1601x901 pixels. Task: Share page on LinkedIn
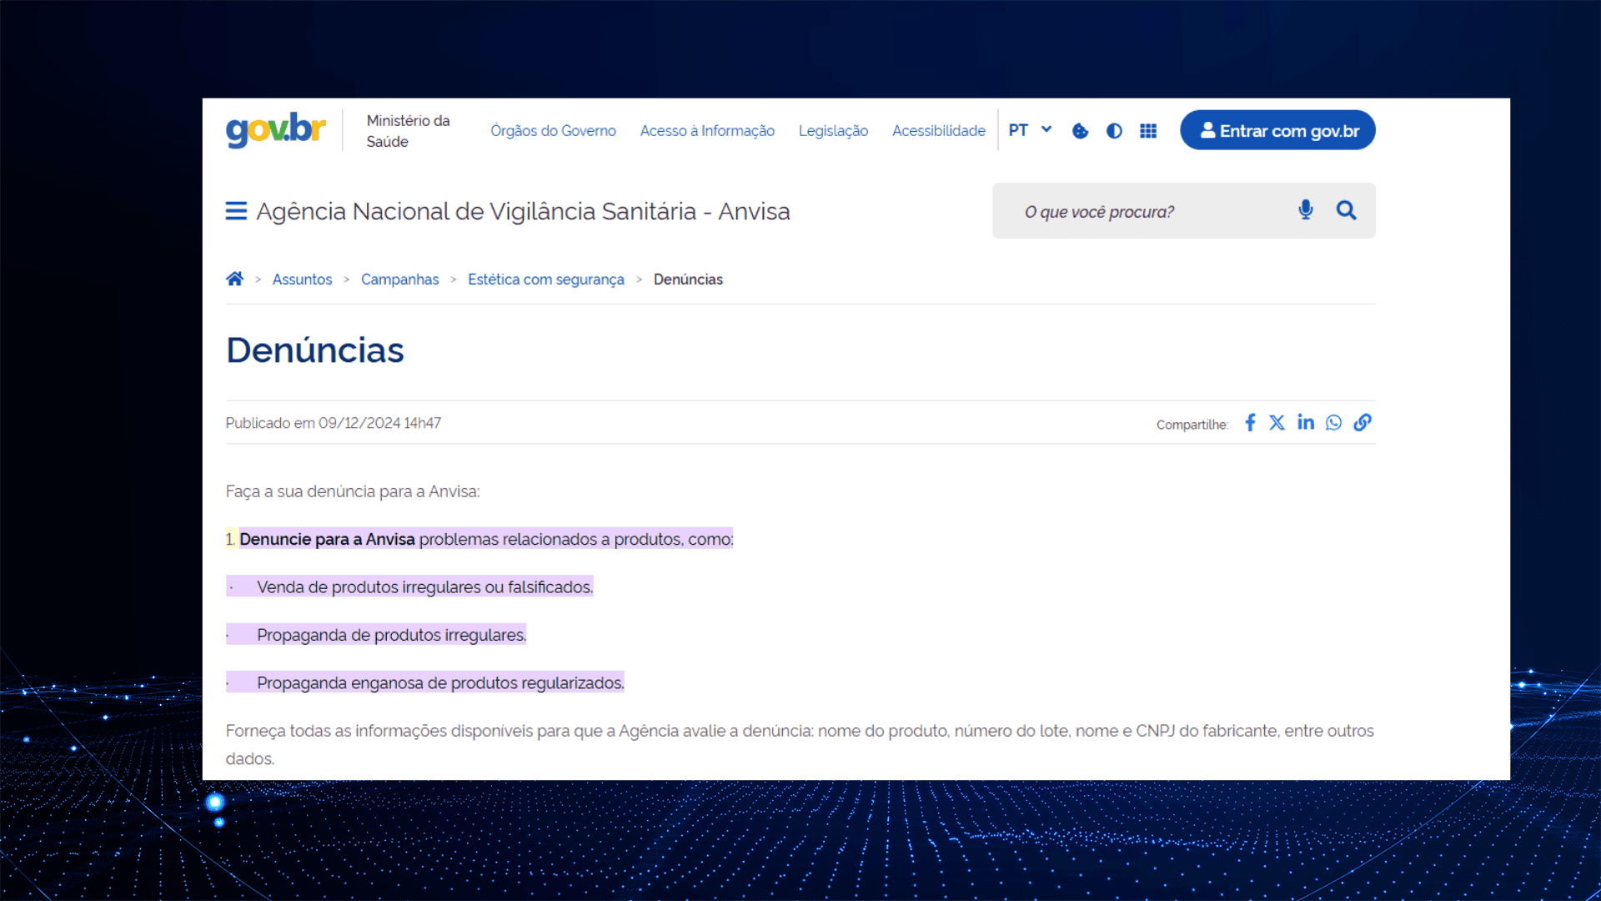(x=1305, y=422)
